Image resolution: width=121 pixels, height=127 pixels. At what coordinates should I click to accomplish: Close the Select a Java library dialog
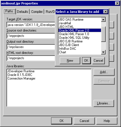[106, 12]
